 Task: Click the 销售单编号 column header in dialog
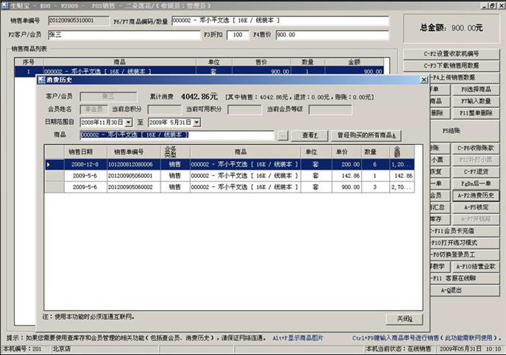click(134, 151)
